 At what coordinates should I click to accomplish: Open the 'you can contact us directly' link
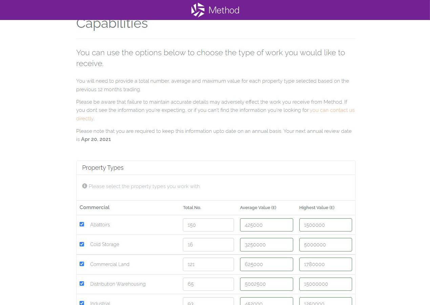[x=215, y=114]
